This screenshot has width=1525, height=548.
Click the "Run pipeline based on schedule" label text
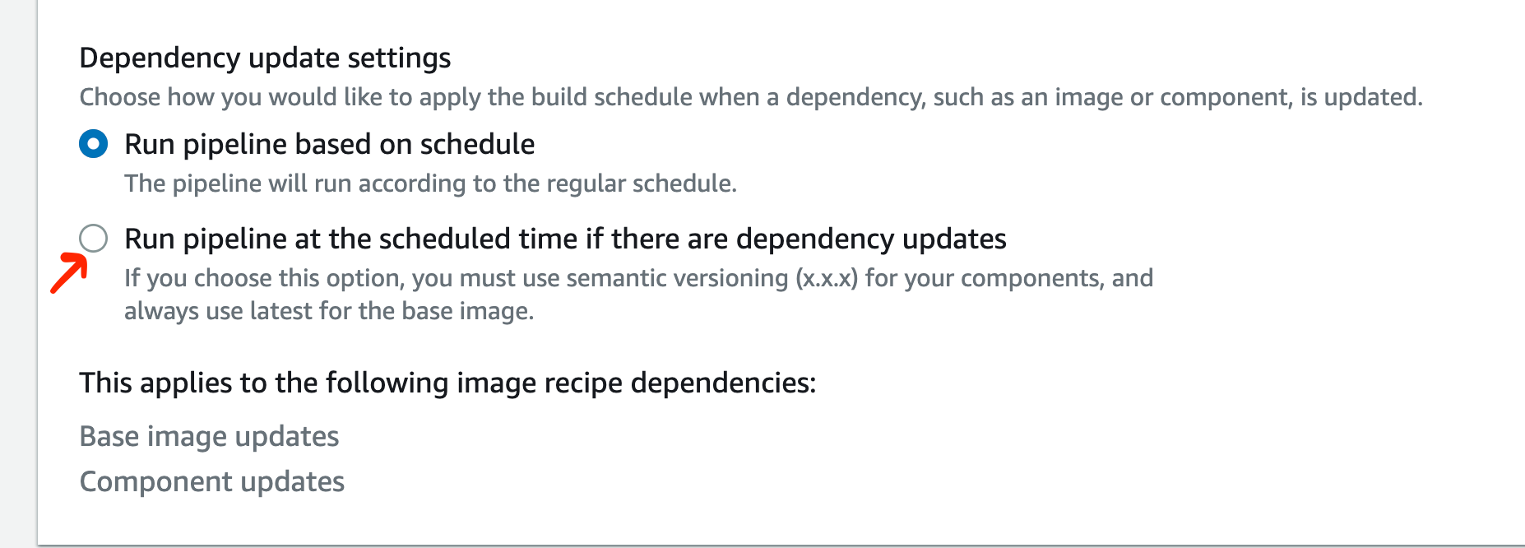tap(329, 144)
